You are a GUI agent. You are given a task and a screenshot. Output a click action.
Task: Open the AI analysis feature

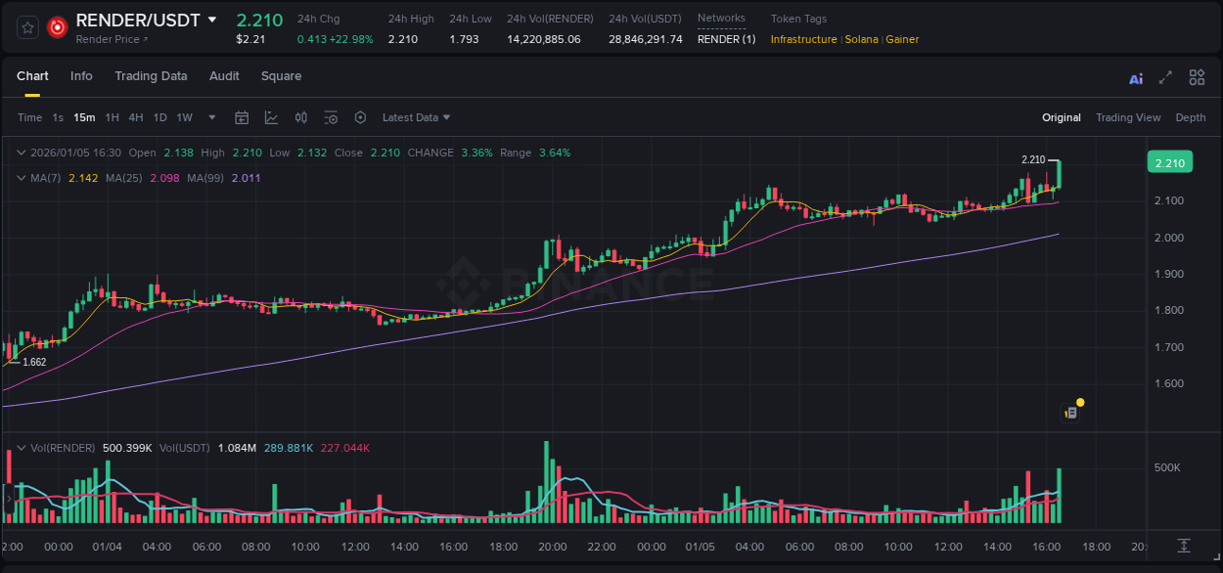point(1135,76)
